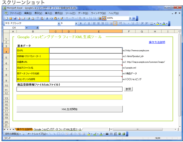This screenshot has width=183, height=142.
Task: Click the Insert Function fx icon
Action: pyautogui.click(x=37, y=28)
